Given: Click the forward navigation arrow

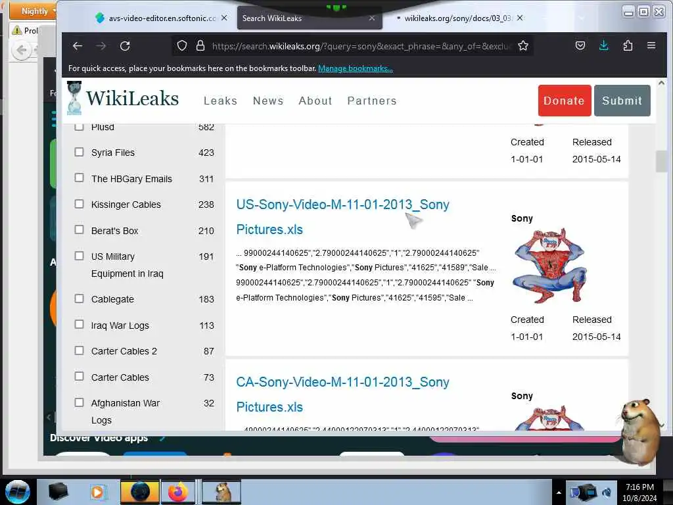Looking at the screenshot, I should pyautogui.click(x=101, y=46).
